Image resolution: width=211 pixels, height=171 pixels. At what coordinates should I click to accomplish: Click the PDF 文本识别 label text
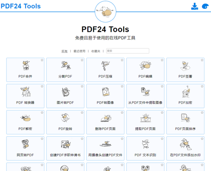(x=145, y=155)
